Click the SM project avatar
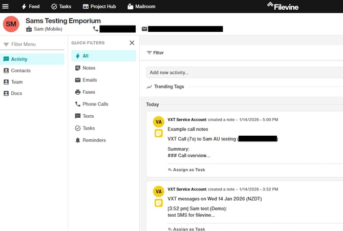This screenshot has height=231, width=343. [x=11, y=24]
